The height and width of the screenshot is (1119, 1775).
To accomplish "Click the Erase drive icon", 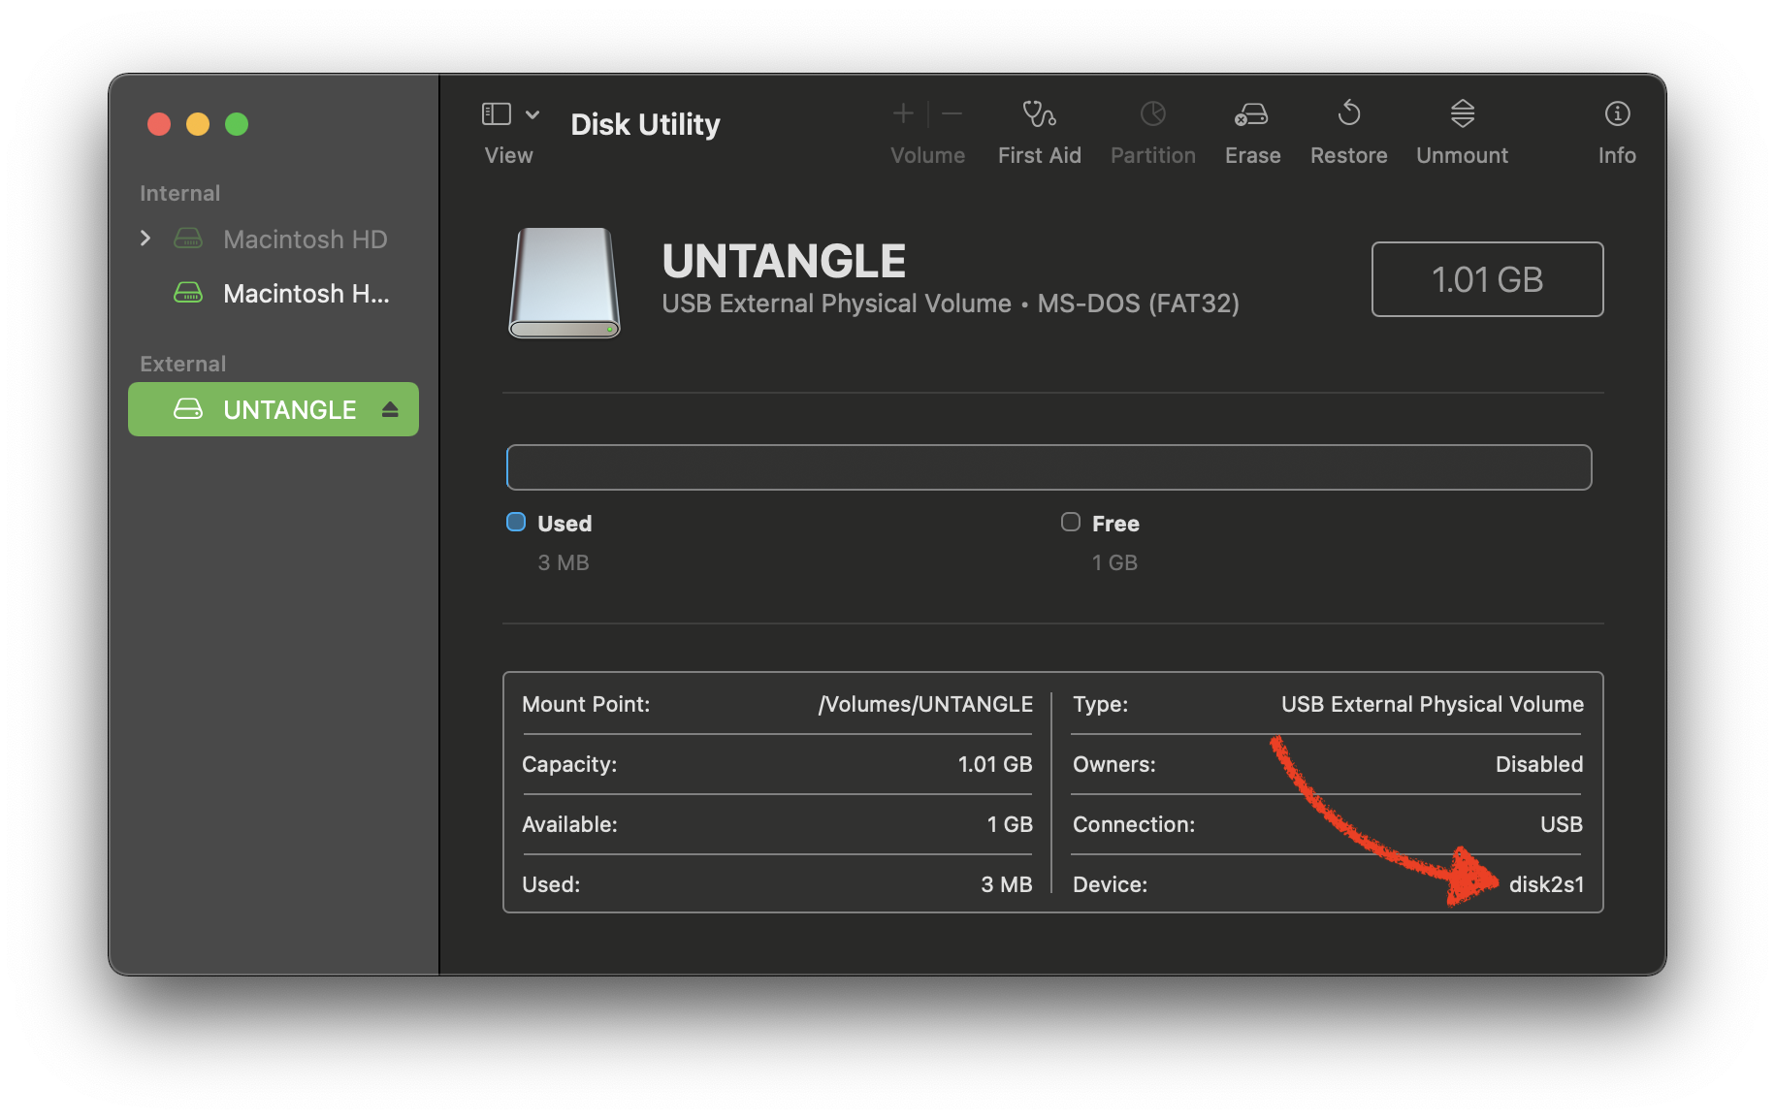I will point(1251,114).
